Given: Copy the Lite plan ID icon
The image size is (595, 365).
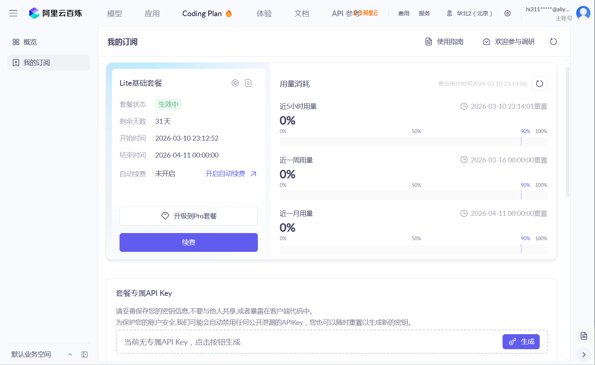Looking at the screenshot, I should 235,83.
